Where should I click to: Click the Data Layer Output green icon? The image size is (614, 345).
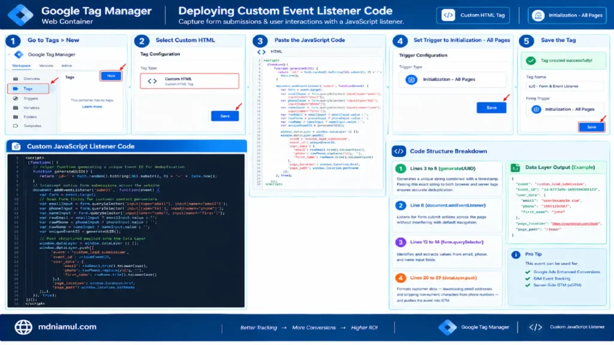point(515,168)
